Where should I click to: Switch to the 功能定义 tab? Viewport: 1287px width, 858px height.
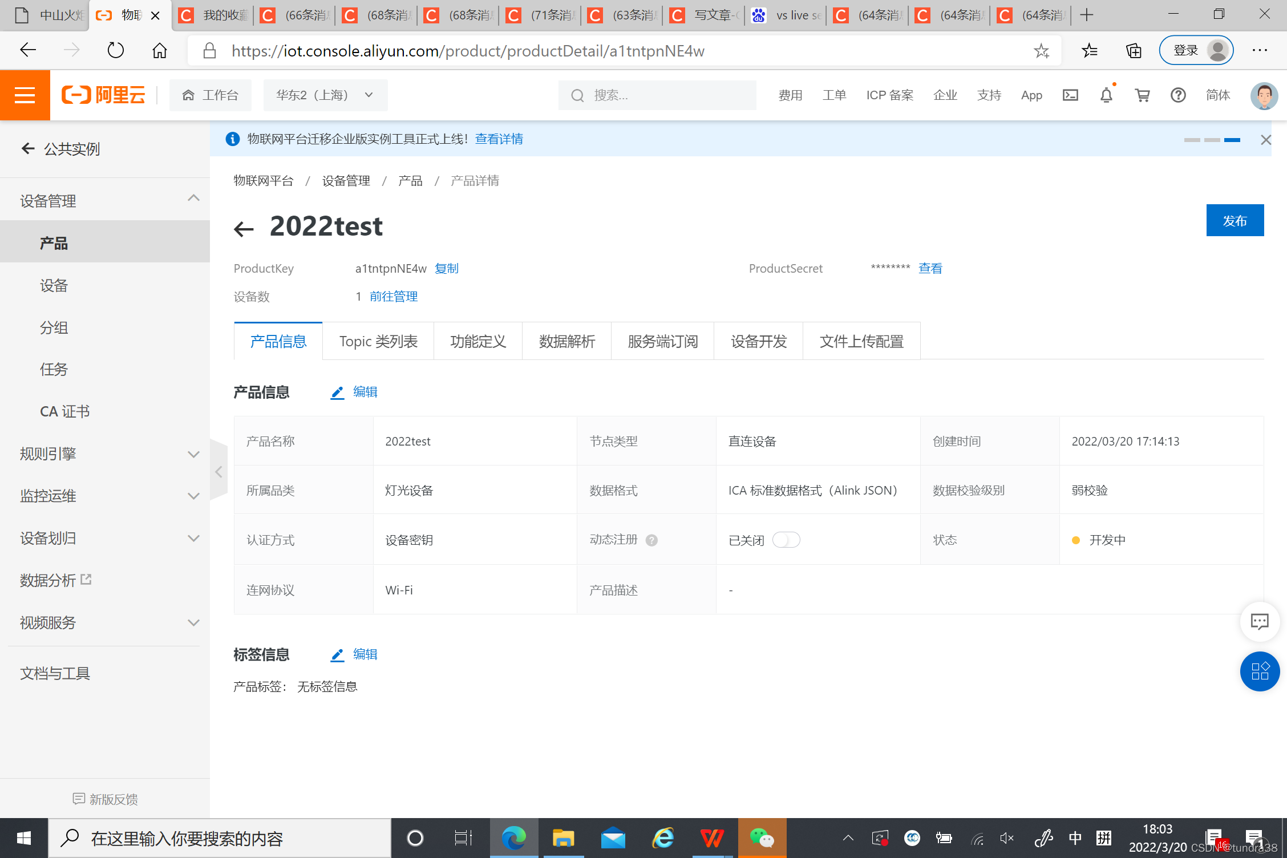coord(478,341)
